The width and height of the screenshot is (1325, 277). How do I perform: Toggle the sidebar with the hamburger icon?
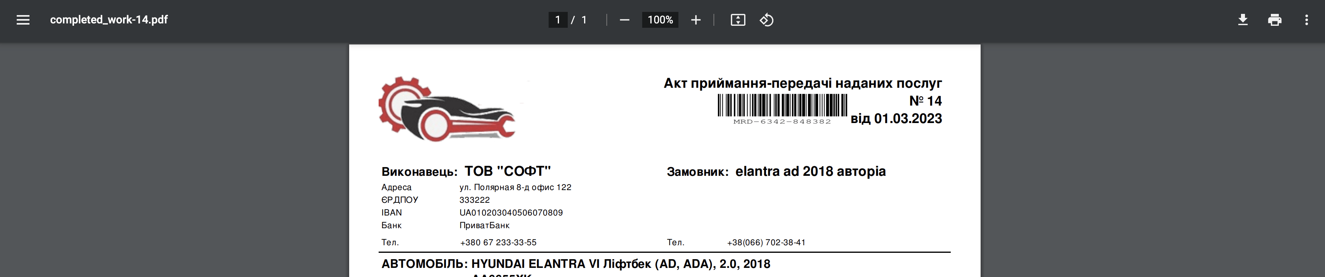coord(23,20)
